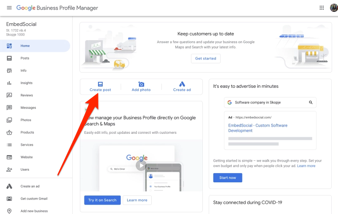The width and height of the screenshot is (338, 214).
Task: Click the Messages chat icon
Action: 9,108
